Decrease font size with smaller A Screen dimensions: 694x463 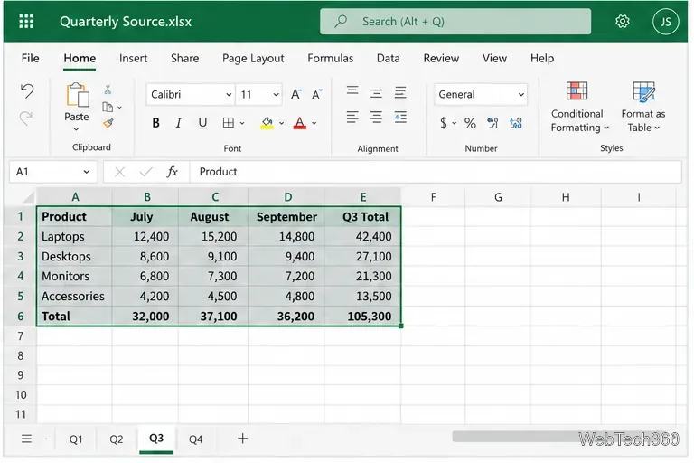coord(316,94)
